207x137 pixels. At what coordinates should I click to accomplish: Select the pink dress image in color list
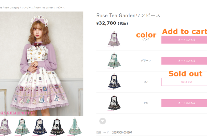[114, 40]
